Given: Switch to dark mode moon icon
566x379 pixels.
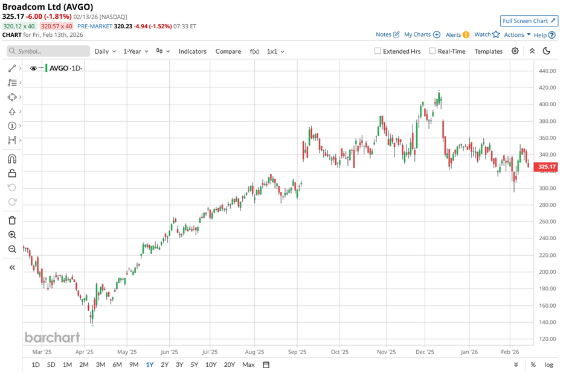Looking at the screenshot, I should click(547, 51).
